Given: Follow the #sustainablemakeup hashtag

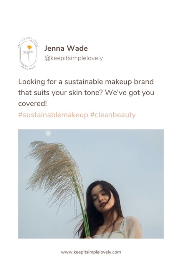Looking at the screenshot, I should (x=53, y=115).
